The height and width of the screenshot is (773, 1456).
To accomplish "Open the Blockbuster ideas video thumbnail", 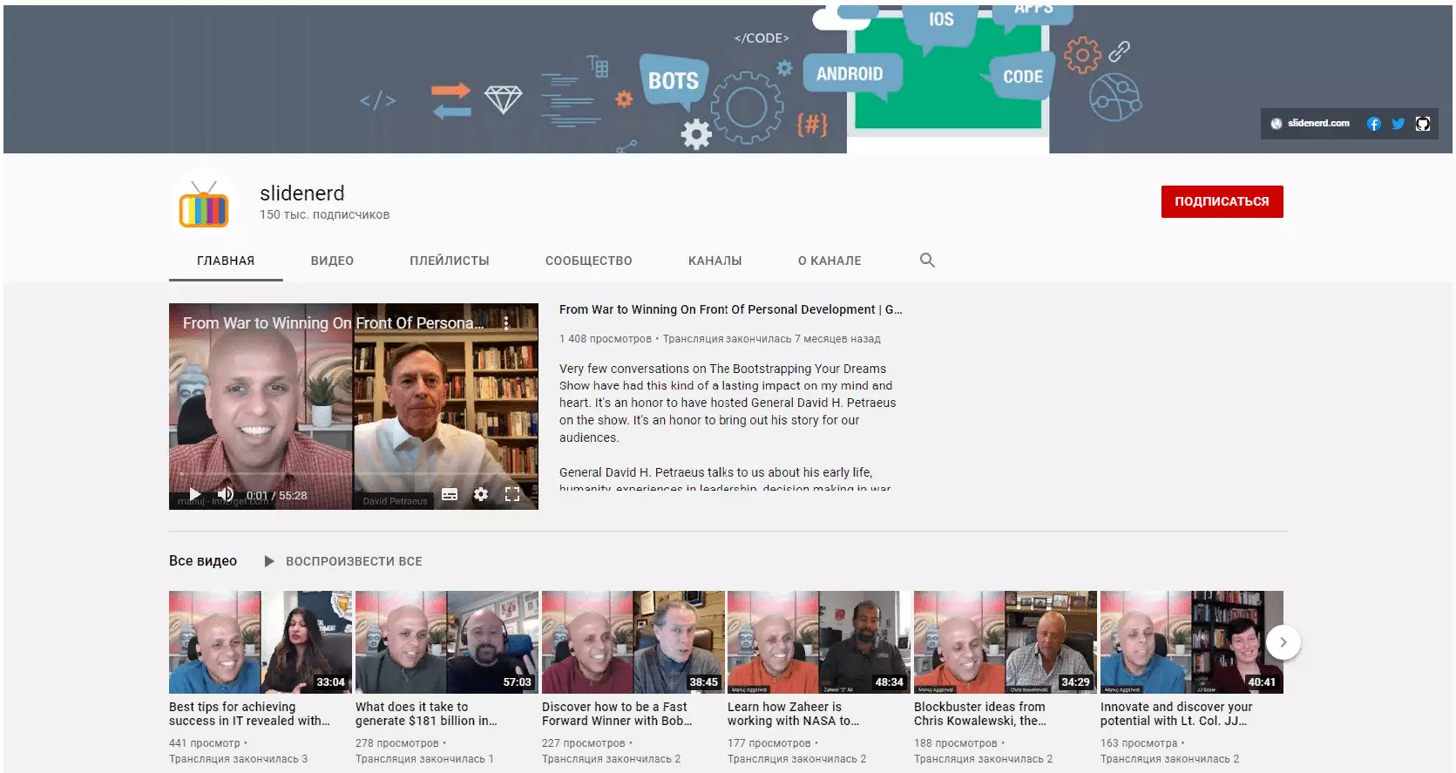I will (1005, 642).
